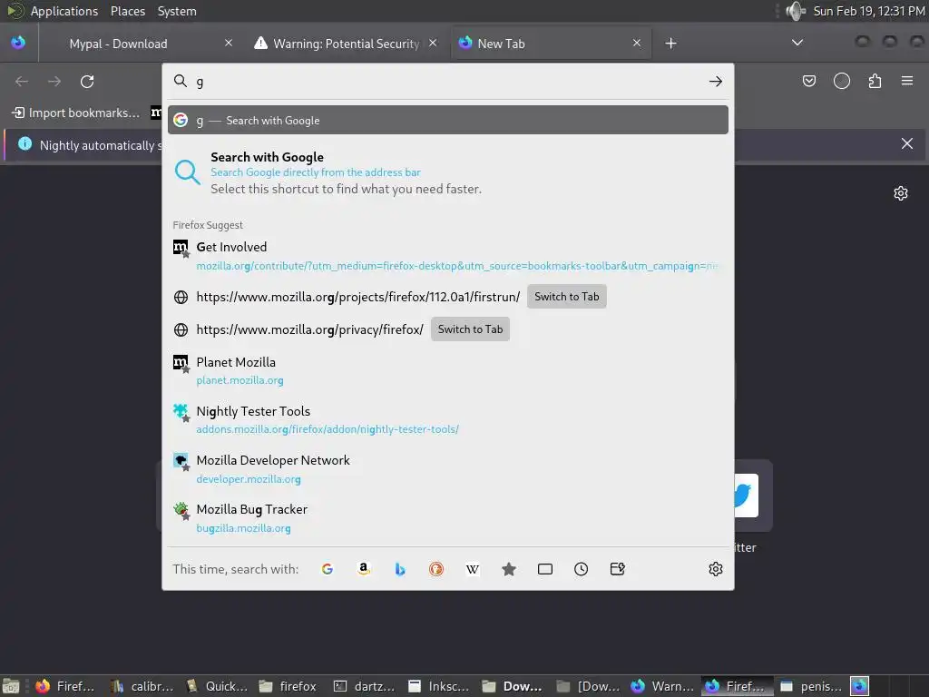Click Switch to Tab for firstrun URL

pos(566,297)
